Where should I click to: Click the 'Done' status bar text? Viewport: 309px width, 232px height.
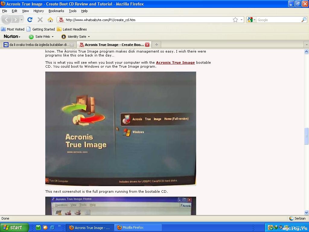pyautogui.click(x=5, y=218)
